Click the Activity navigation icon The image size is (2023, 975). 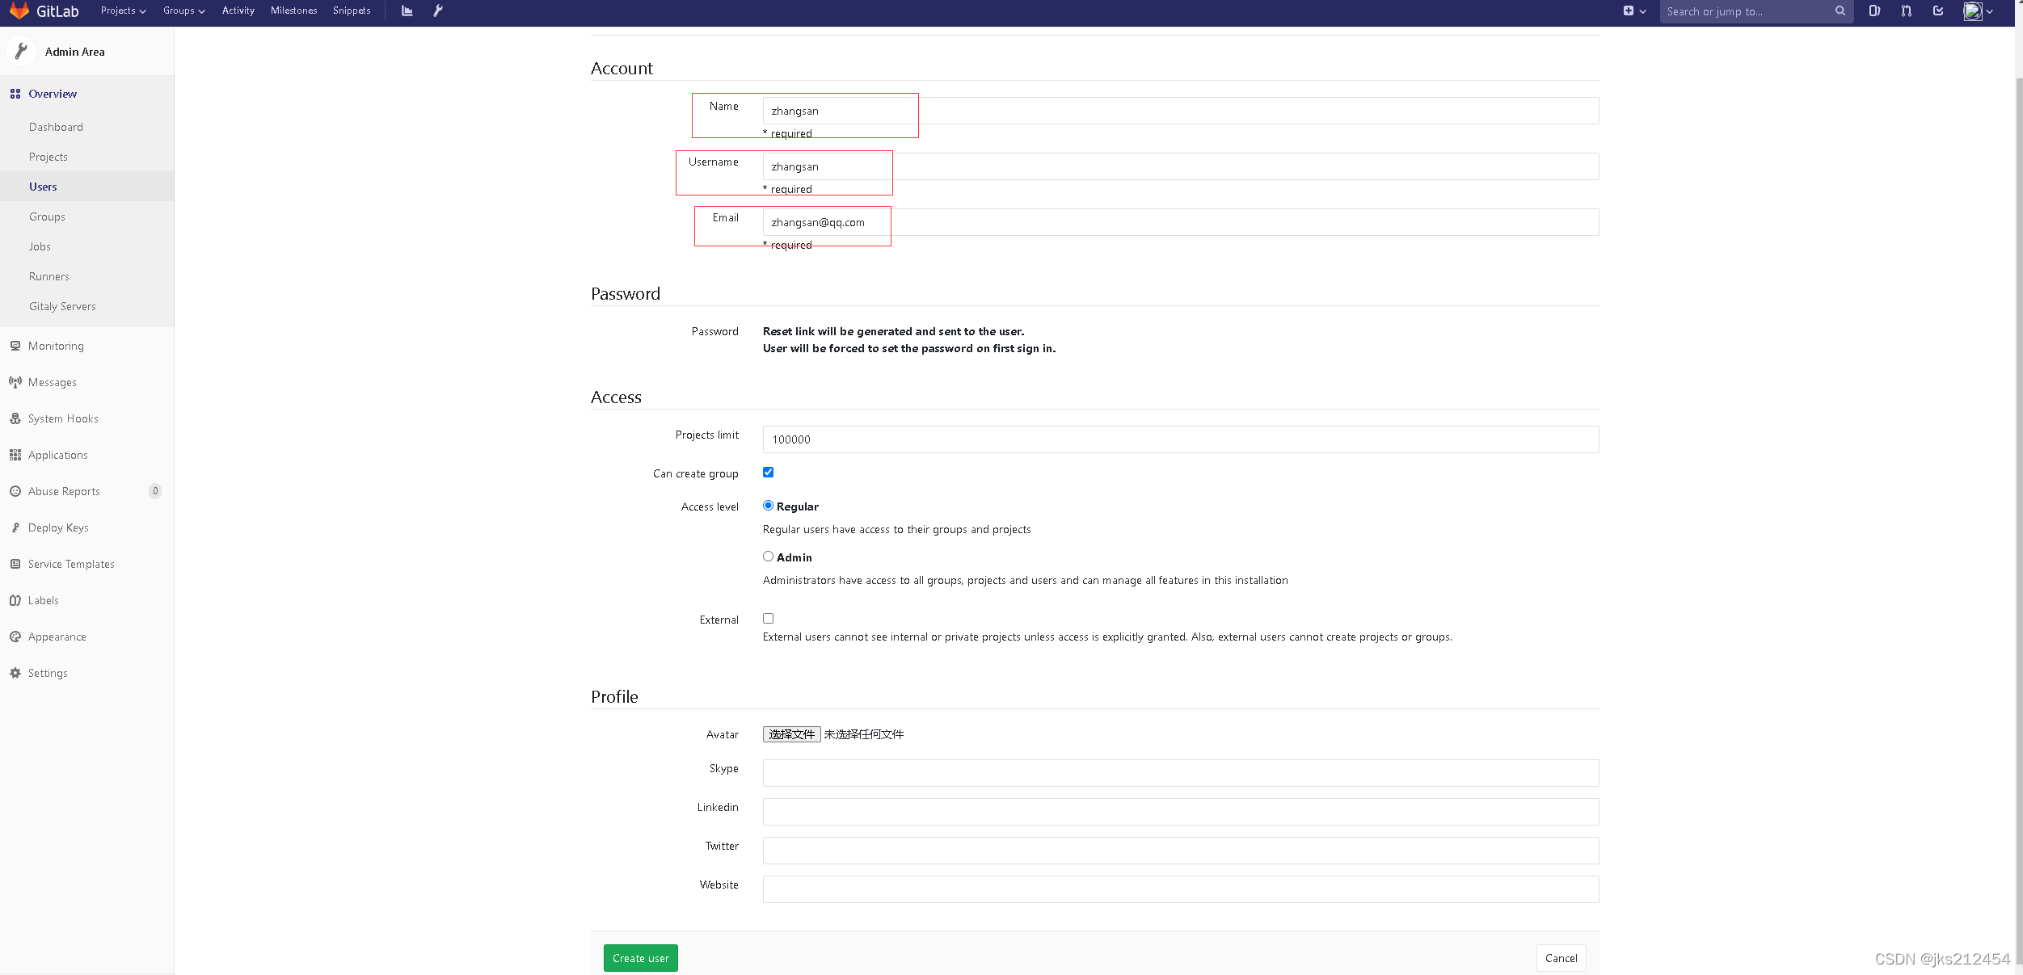pos(238,11)
